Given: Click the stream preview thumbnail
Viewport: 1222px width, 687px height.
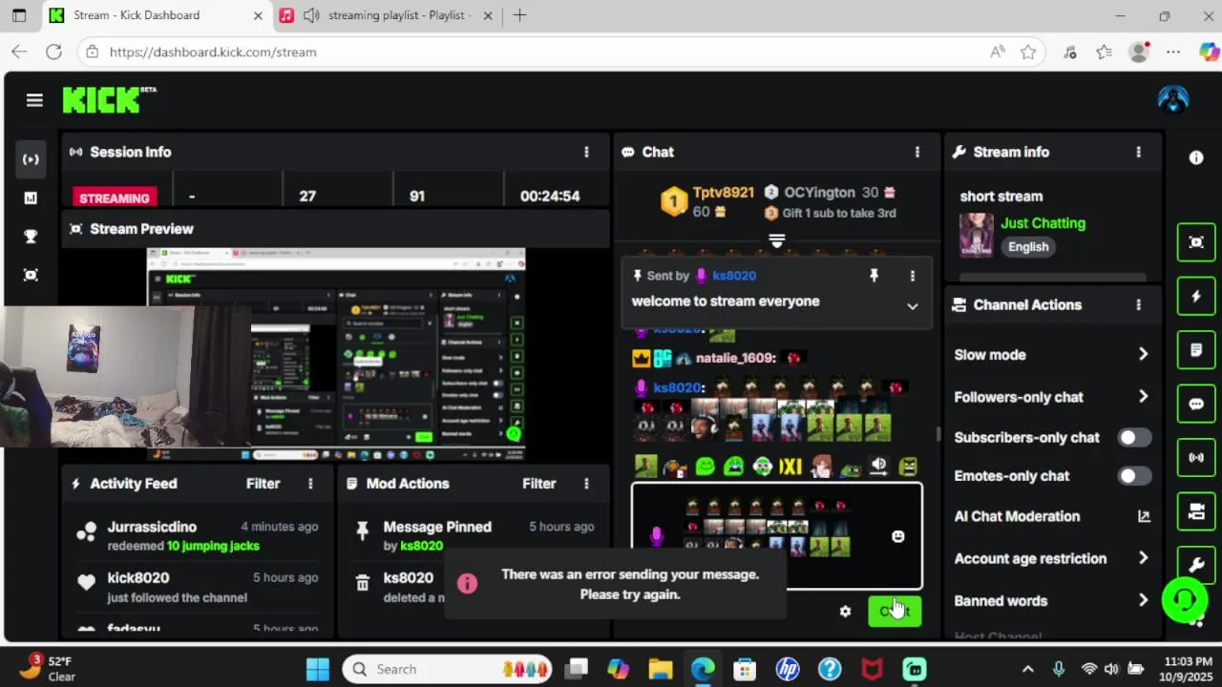Looking at the screenshot, I should (336, 354).
